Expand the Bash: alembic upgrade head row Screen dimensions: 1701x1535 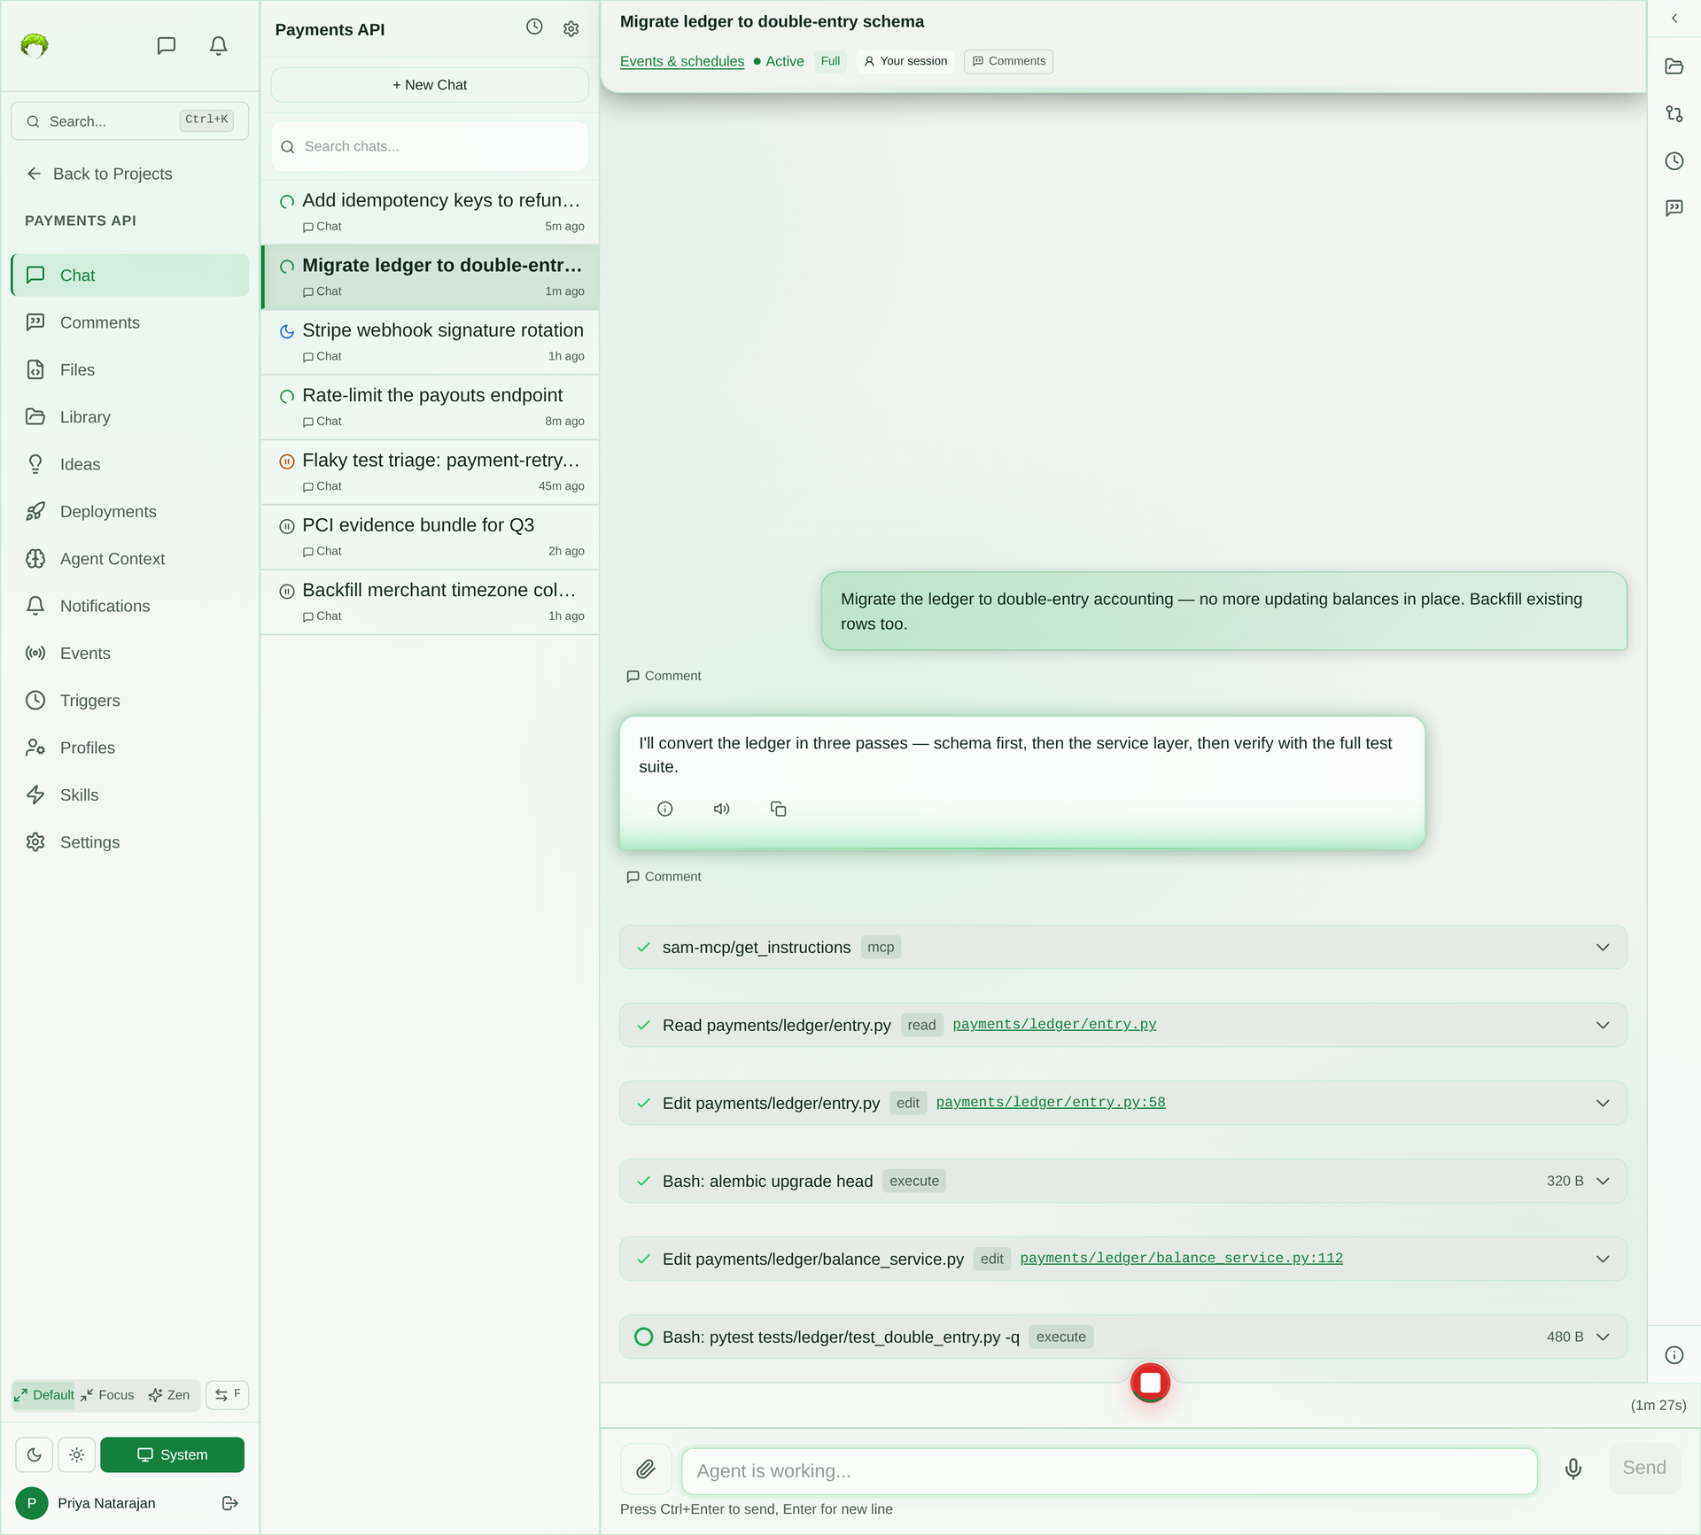pos(1122,1181)
